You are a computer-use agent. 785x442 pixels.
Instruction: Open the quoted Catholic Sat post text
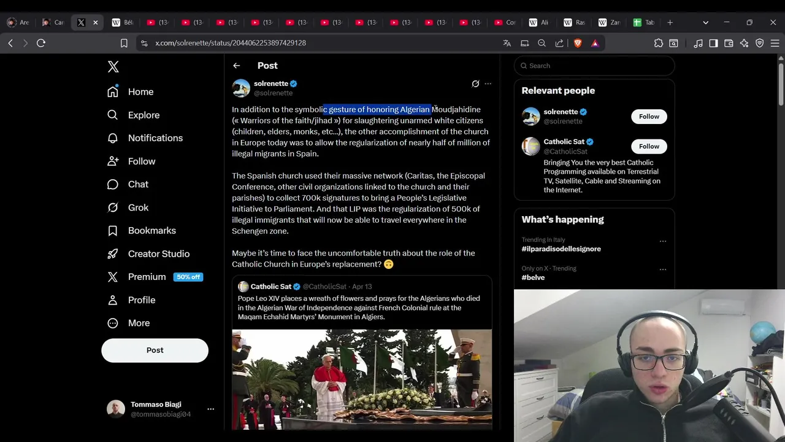coord(359,308)
